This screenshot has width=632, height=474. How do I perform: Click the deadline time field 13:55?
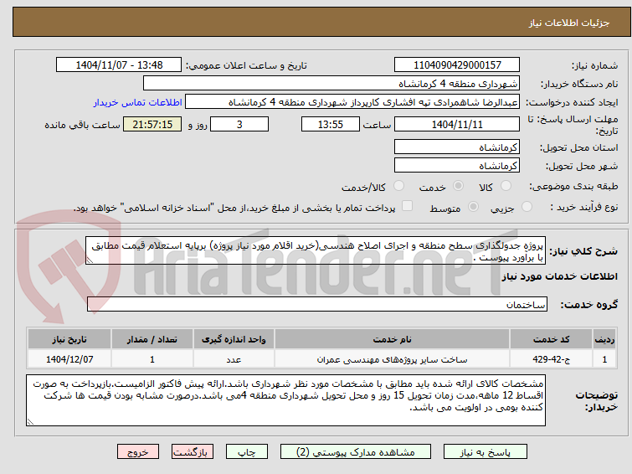pos(331,124)
